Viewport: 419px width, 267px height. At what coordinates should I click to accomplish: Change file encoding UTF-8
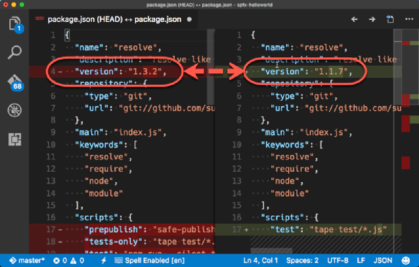(338, 260)
